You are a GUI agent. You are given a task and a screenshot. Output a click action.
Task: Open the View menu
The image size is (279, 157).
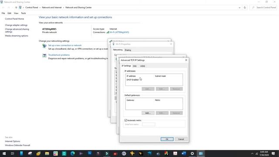pyautogui.click(x=16, y=13)
